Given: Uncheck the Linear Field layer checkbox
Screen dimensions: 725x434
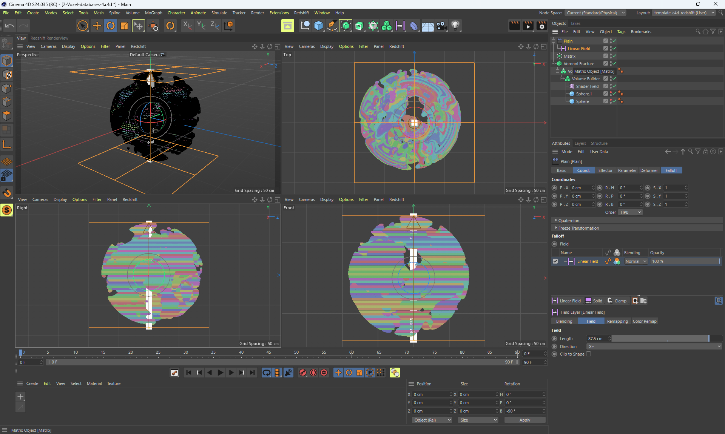Looking at the screenshot, I should pyautogui.click(x=555, y=261).
